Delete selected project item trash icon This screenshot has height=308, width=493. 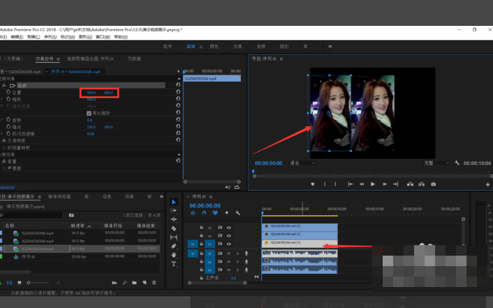pos(154,283)
